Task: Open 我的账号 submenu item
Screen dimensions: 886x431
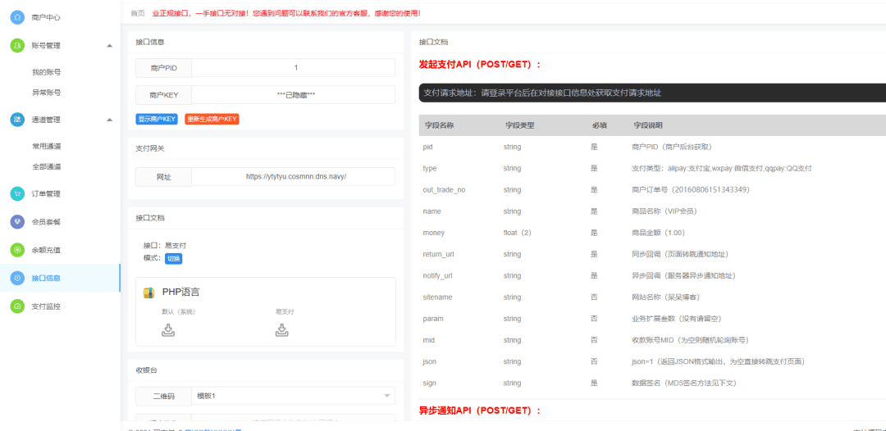Action: pyautogui.click(x=46, y=72)
